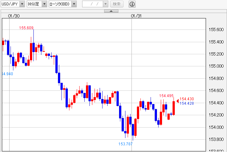Viewport: 227px width, 152px height.
Task: Click the 155.600 axis value
Action: pos(216,30)
